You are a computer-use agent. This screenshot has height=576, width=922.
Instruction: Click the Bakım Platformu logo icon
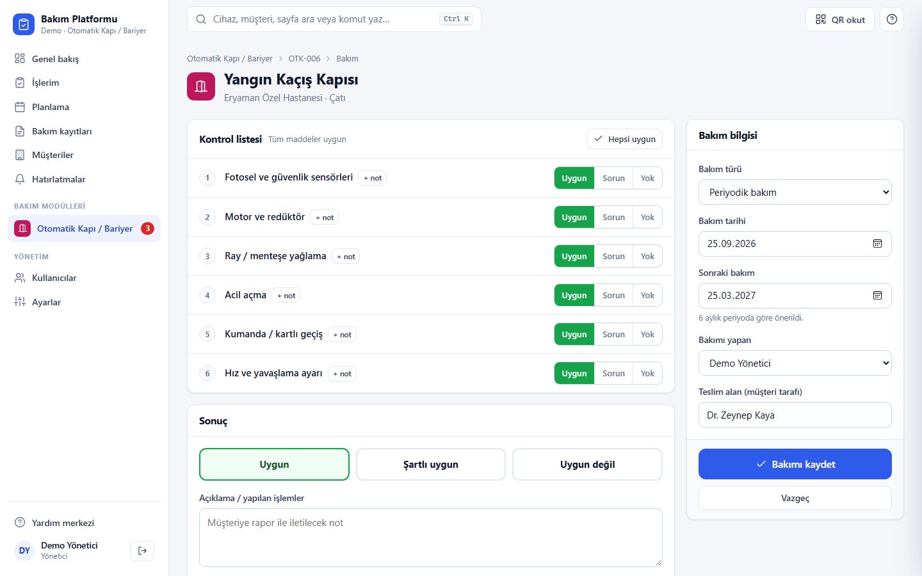point(24,24)
